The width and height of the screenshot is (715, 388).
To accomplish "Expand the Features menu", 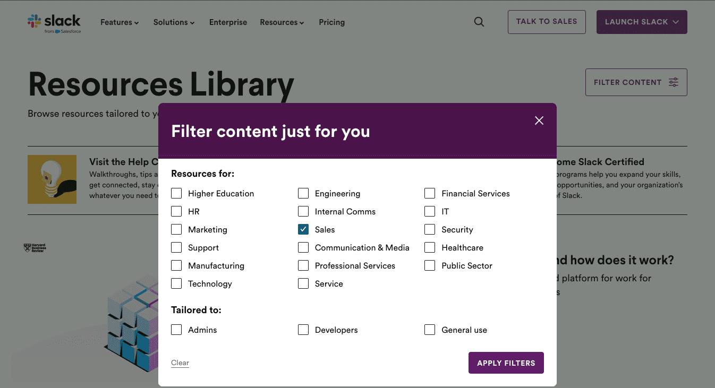I will pyautogui.click(x=120, y=22).
